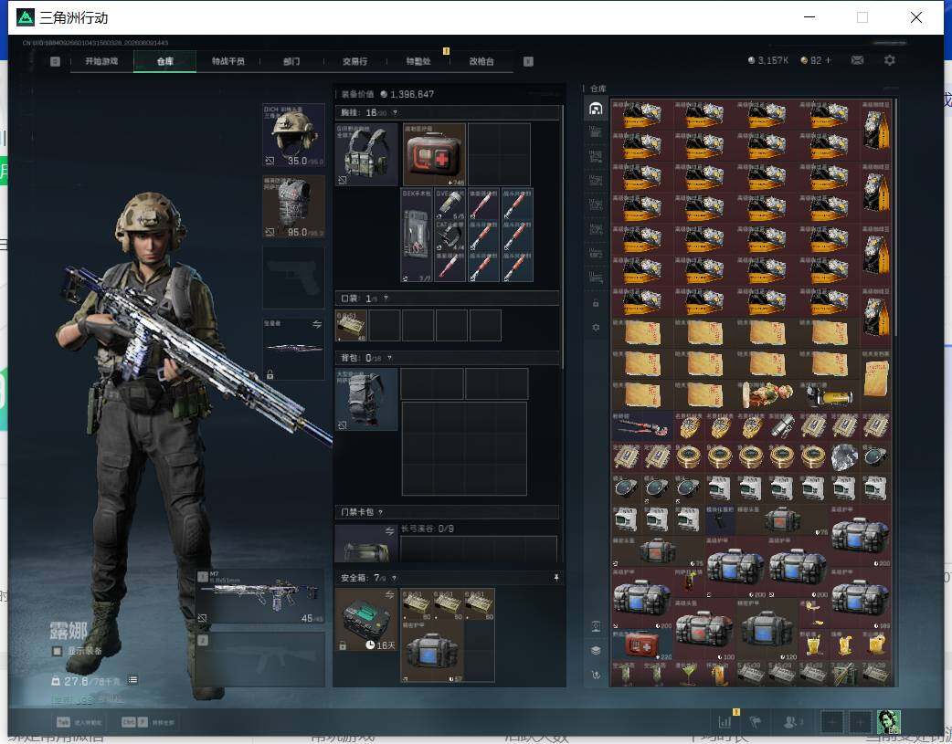This screenshot has height=744, width=952.
Task: Click the Ctrl F shortcut hint
Action: click(x=134, y=722)
